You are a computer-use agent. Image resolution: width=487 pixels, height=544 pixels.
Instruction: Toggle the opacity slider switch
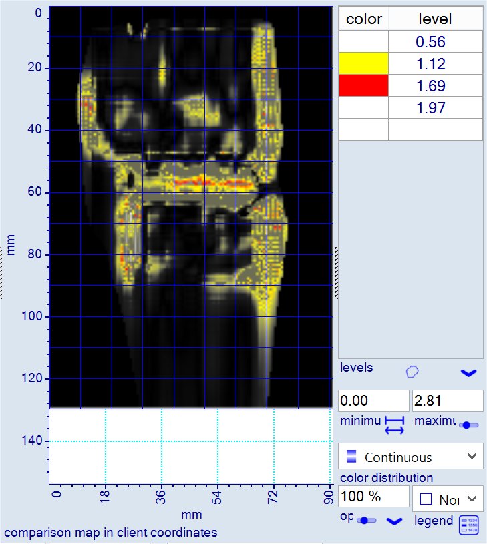367,520
